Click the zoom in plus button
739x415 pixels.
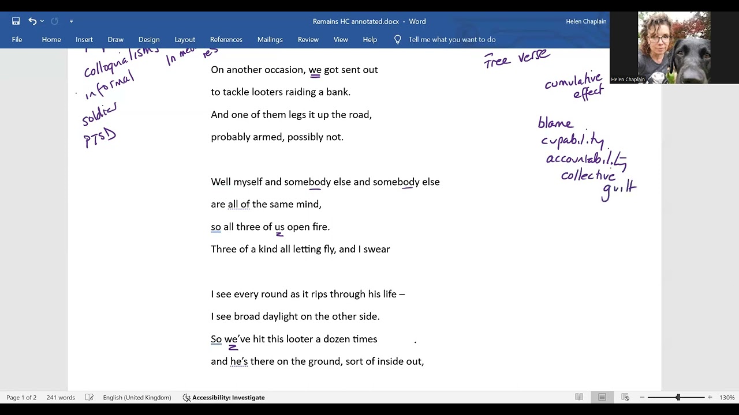point(710,397)
